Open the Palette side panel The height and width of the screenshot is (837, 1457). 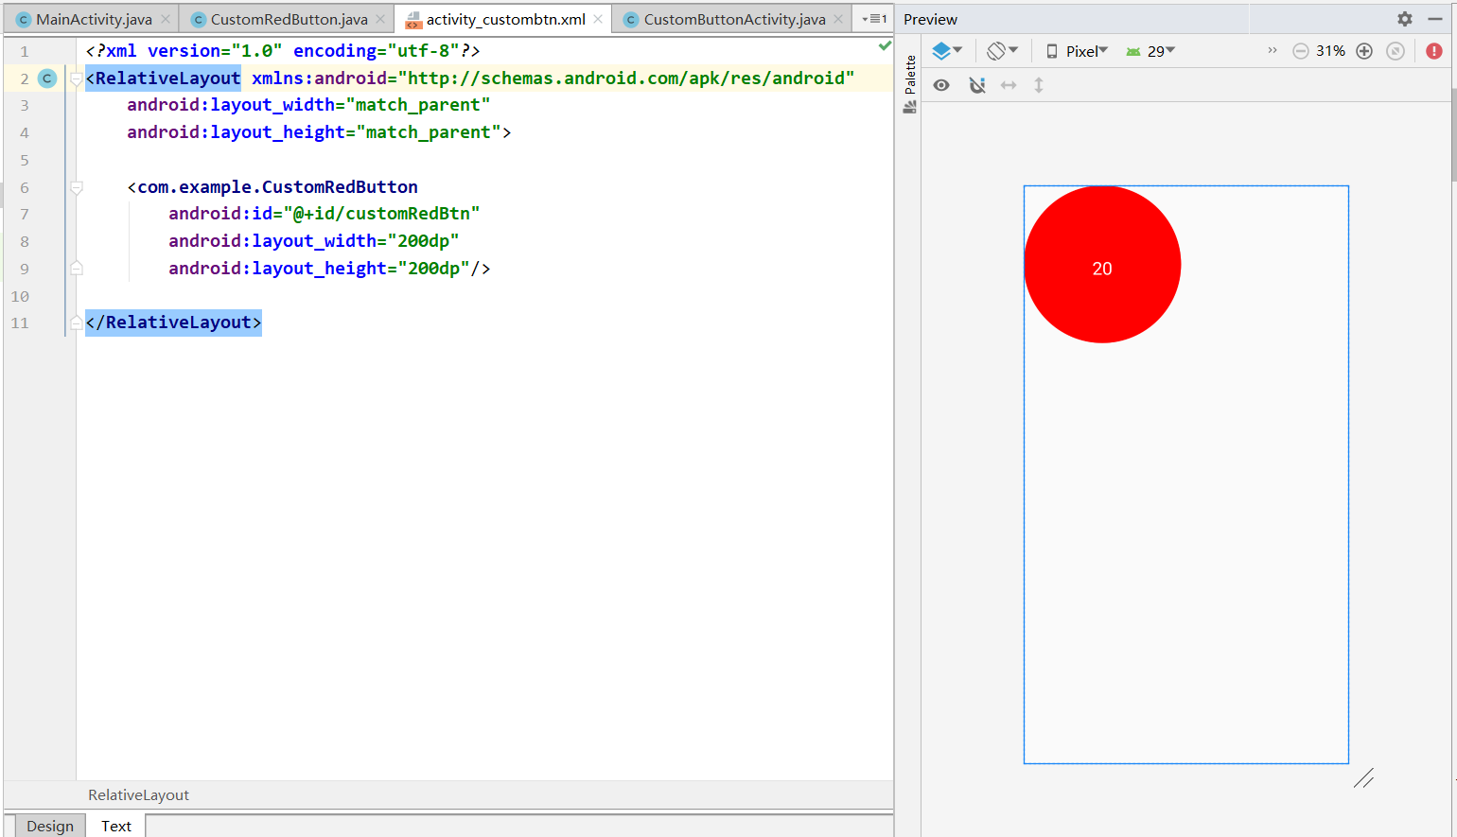coord(910,84)
